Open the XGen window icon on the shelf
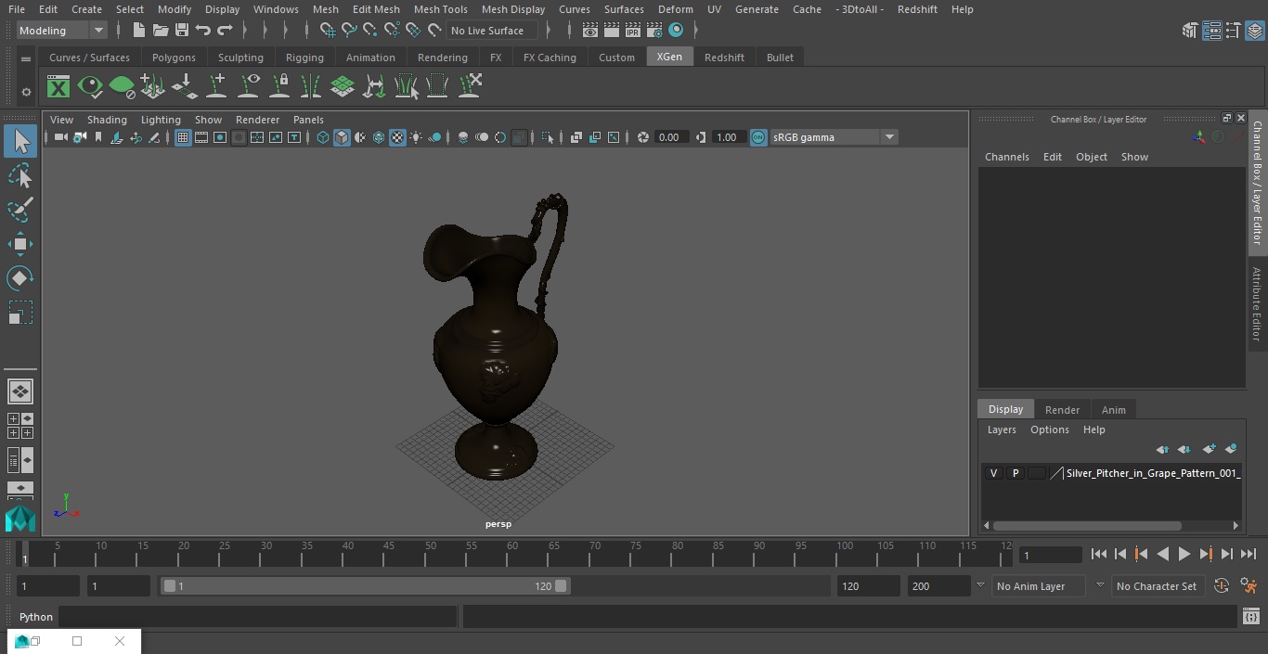The image size is (1268, 654). 58,87
